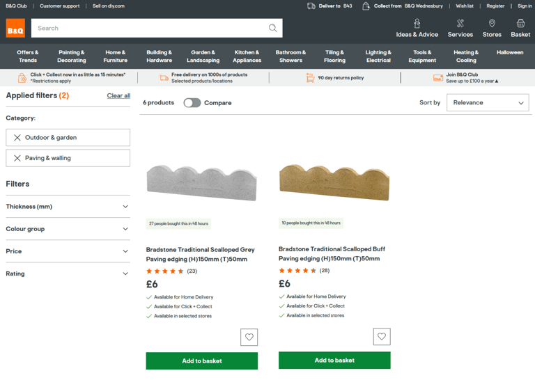Open the buff scalloped edging image

click(334, 182)
